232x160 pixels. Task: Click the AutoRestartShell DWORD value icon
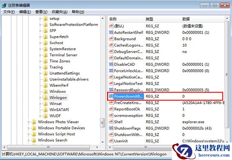tap(111, 32)
